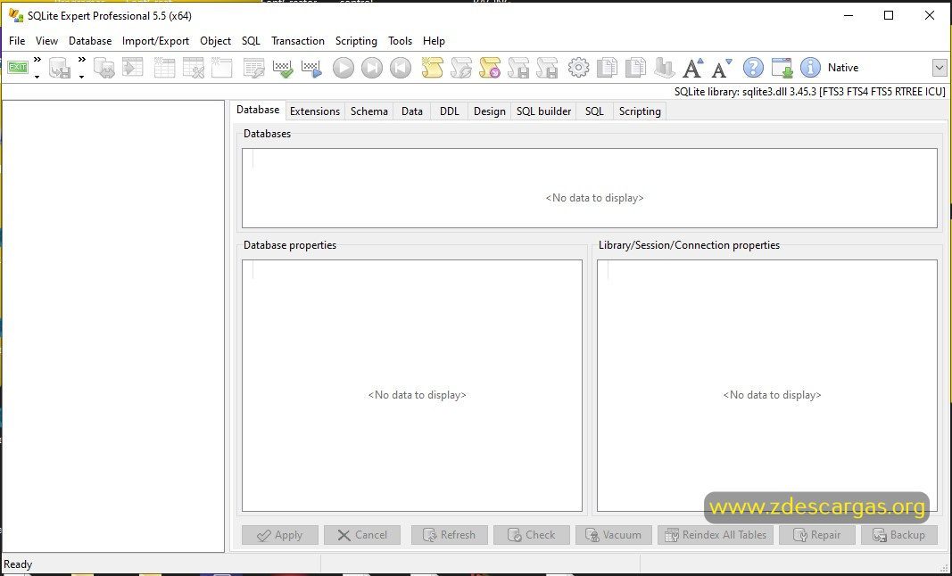Switch to the SQL builder tab
Image resolution: width=952 pixels, height=576 pixels.
pos(544,111)
